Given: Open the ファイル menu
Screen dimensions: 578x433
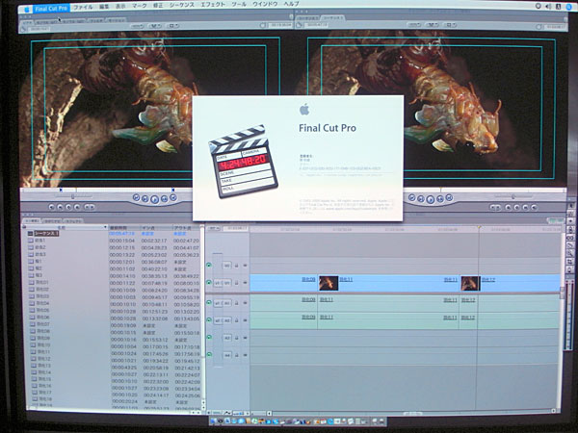Looking at the screenshot, I should click(x=83, y=7).
